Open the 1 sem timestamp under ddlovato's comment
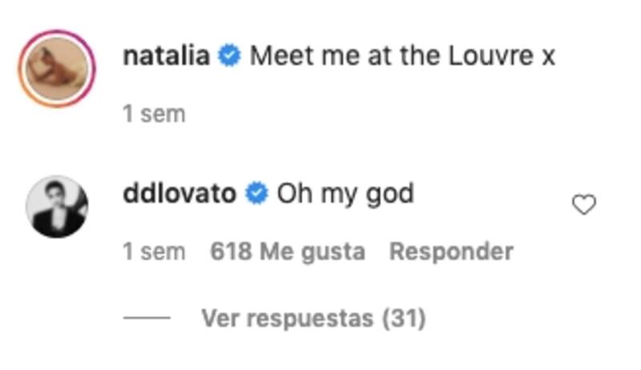 pyautogui.click(x=154, y=251)
